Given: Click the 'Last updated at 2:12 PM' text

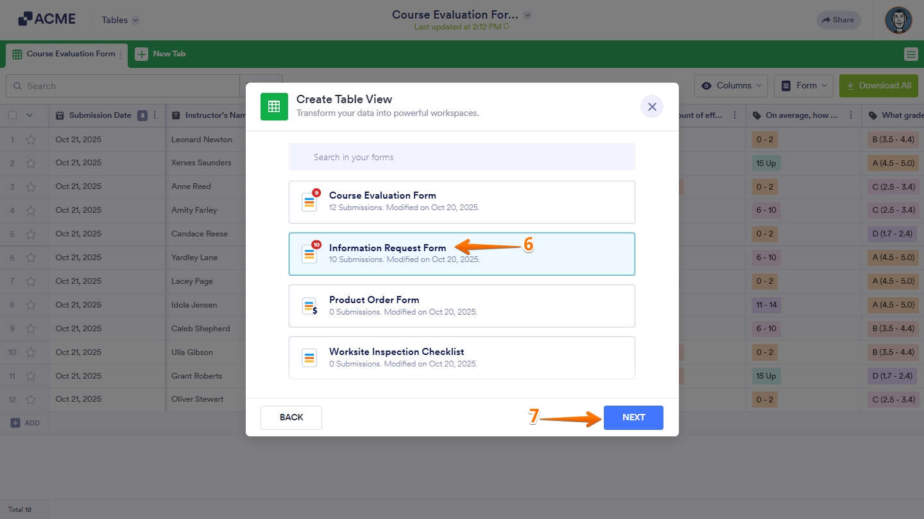Looking at the screenshot, I should tap(458, 27).
